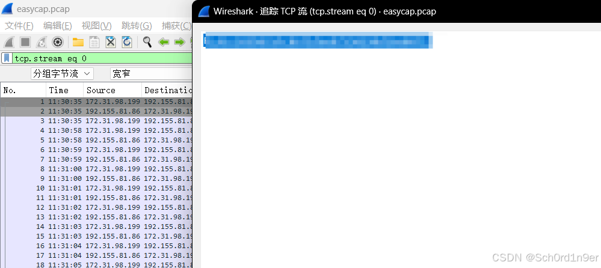Screen dimensions: 601x268
Task: Select packet number 5 row
Action: point(96,140)
